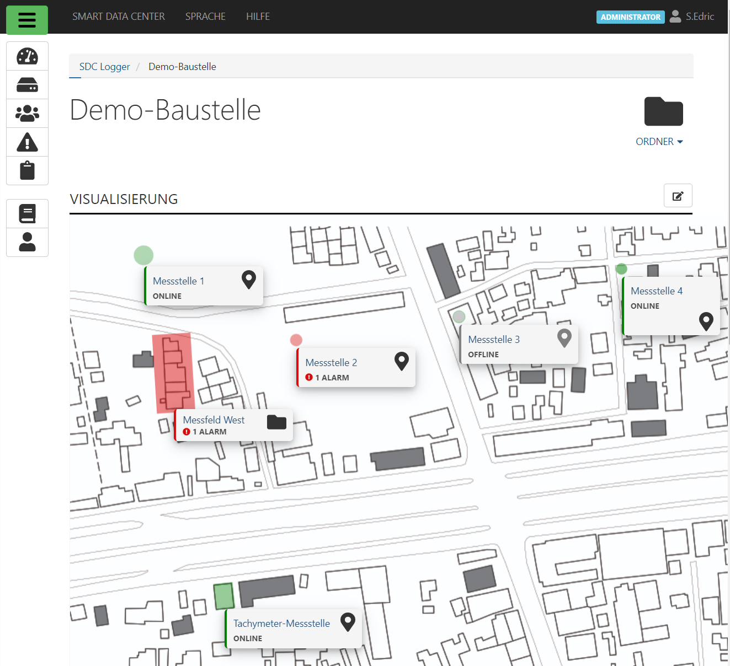Click the folder icon on Messfeld West card
Image resolution: width=730 pixels, height=666 pixels.
click(x=276, y=422)
